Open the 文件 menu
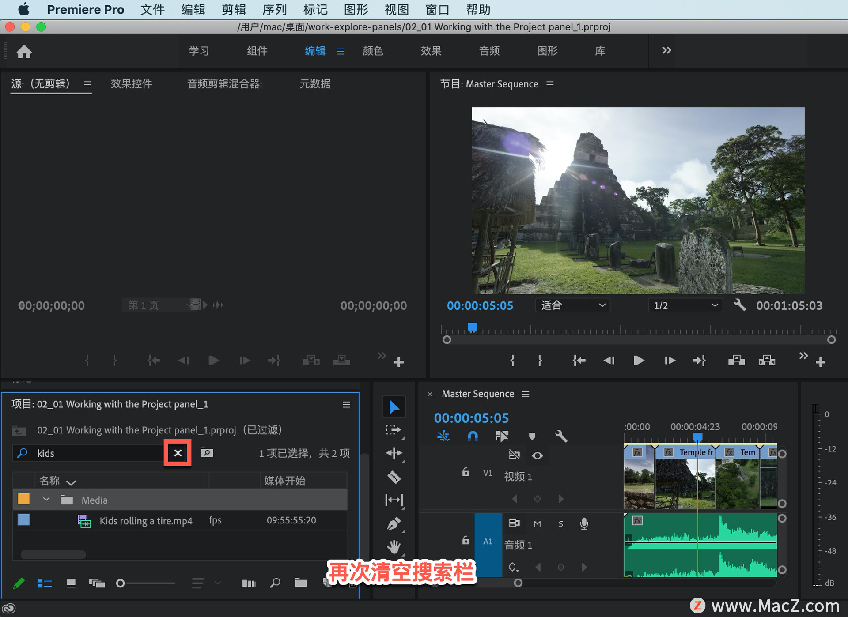The width and height of the screenshot is (848, 617). 152,9
